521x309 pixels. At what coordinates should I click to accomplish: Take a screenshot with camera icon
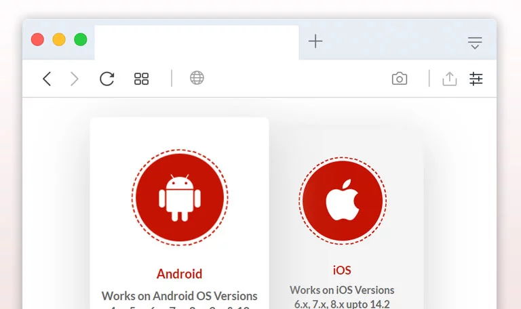pos(400,79)
